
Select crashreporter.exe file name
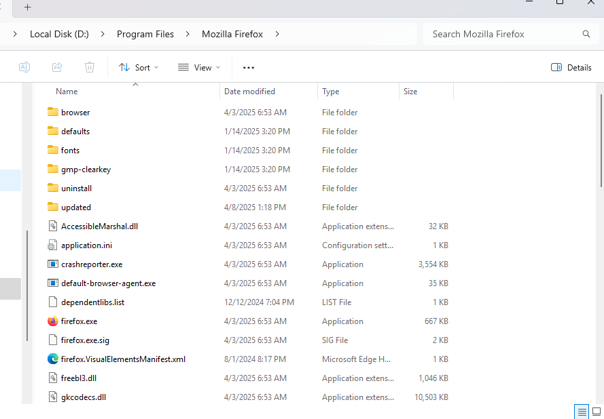tap(92, 264)
